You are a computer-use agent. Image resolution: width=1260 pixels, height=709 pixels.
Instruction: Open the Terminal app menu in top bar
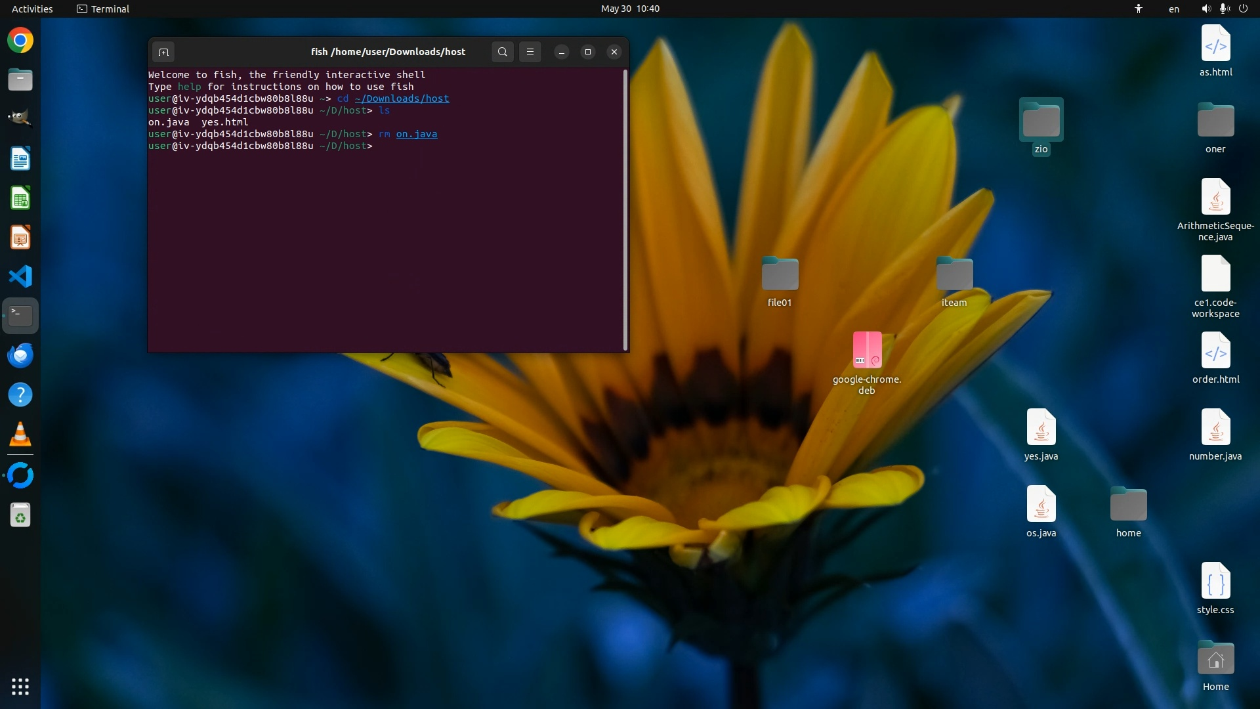pyautogui.click(x=103, y=9)
